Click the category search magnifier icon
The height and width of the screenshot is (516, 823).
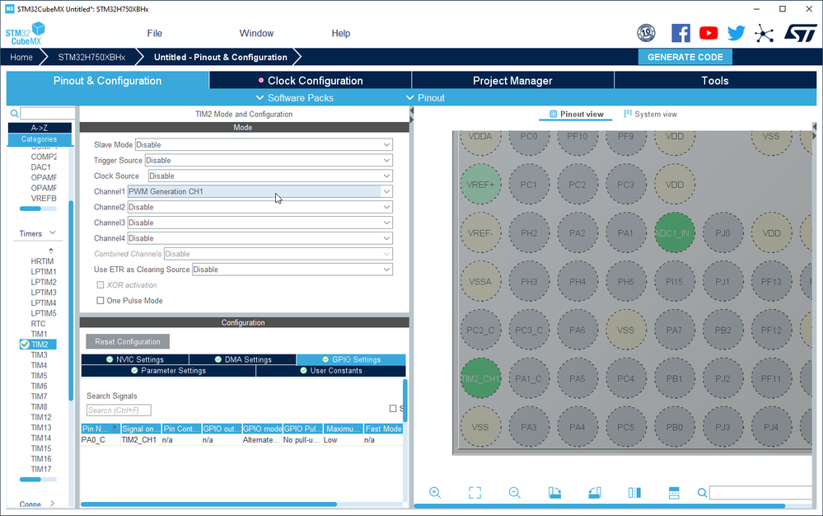tap(14, 114)
